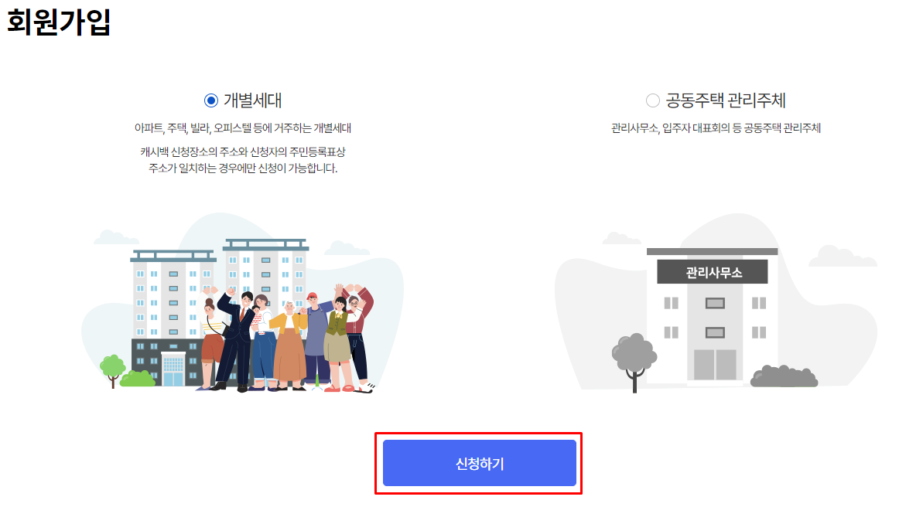Click the 개별세대 label text
Viewport: 923px width, 507px height.
(x=252, y=100)
